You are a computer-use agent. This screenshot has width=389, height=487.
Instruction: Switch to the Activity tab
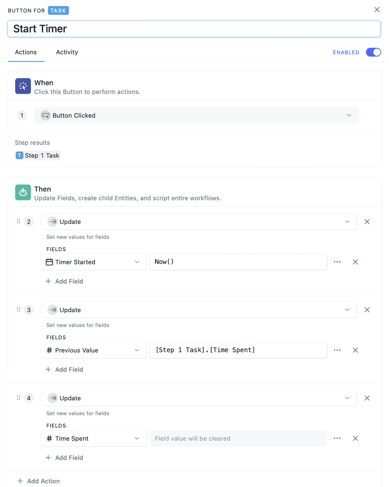tap(67, 52)
